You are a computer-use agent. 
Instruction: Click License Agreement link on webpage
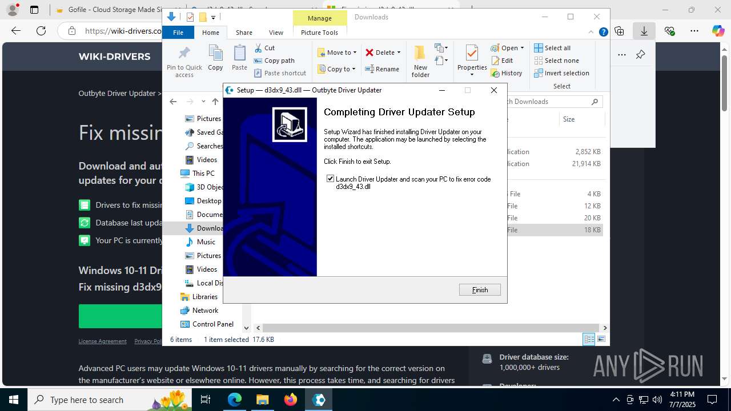point(102,341)
